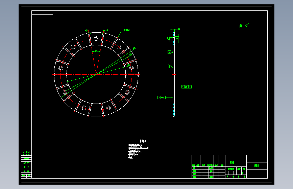Viewport: 293px width, 189px height.
Task: Select the single-box datum symbol on the side view
Action: (169, 52)
